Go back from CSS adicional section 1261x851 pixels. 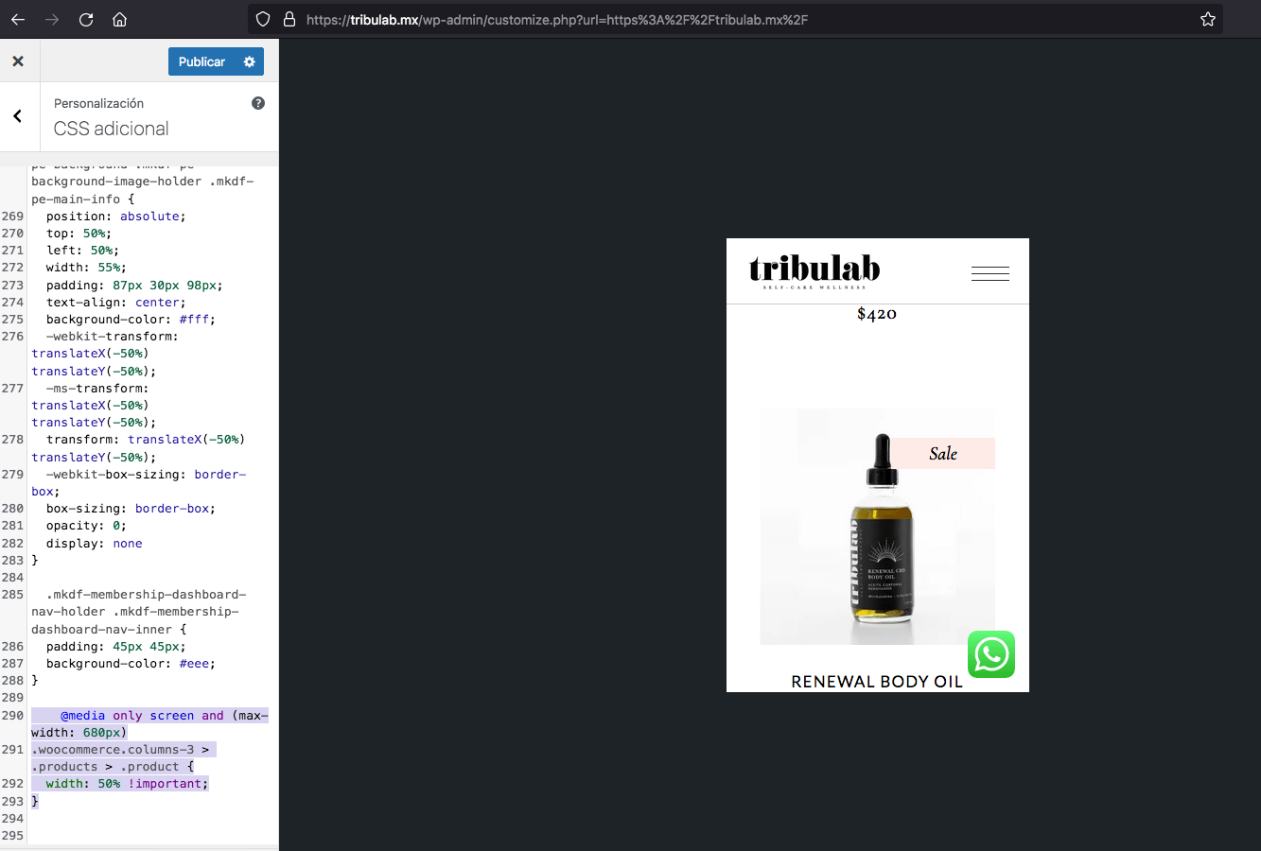(18, 116)
